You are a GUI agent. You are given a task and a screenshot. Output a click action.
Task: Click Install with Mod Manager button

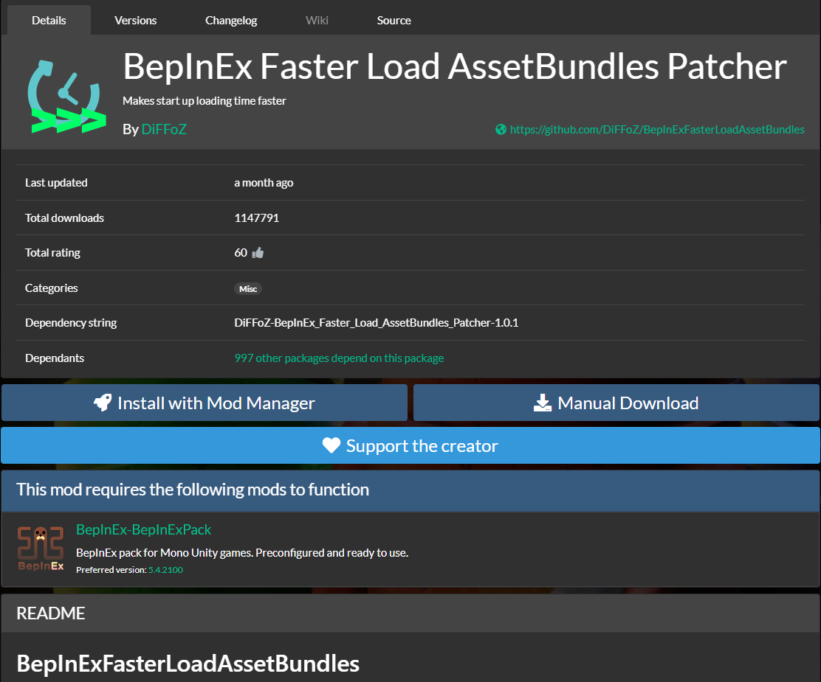(205, 403)
